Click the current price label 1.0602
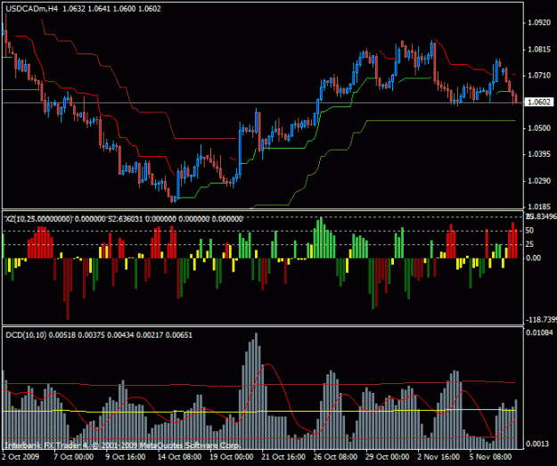The image size is (557, 466). pyautogui.click(x=538, y=102)
